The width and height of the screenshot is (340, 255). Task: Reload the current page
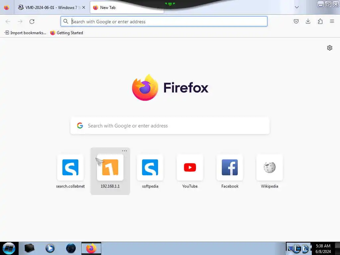32,22
